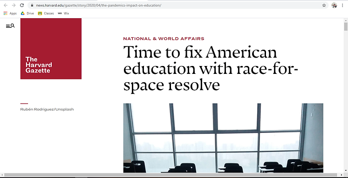Screen dimensions: 348x178
Task: Click the vertical scrollbar thumb
Action: (346, 26)
